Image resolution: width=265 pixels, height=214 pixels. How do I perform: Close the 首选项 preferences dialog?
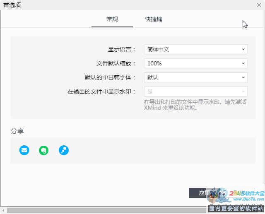[259, 5]
